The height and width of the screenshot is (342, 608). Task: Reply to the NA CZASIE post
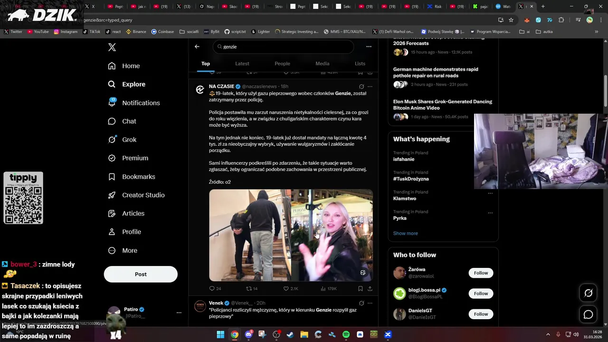tap(215, 288)
